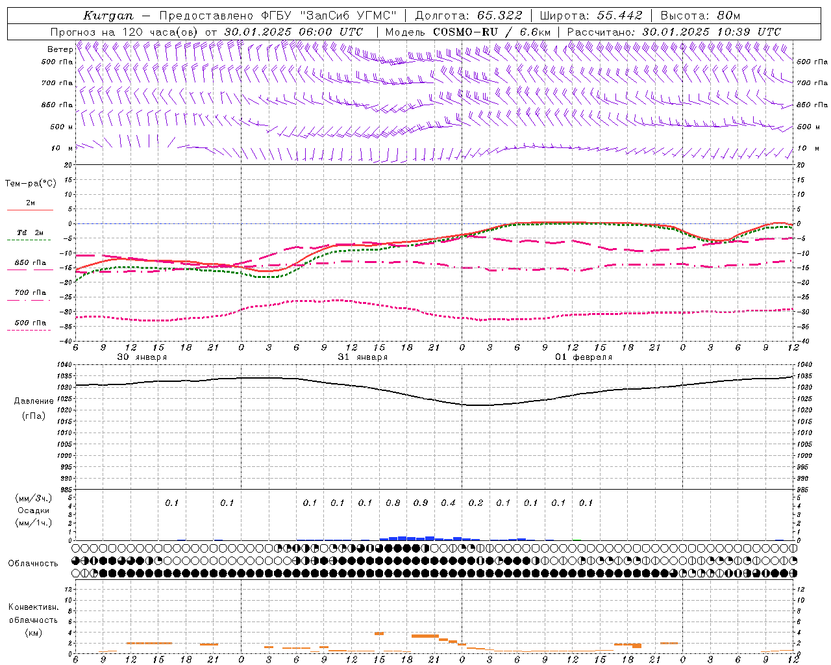Click the "Предоставлено ФГБУ ЗапСиб УГМС" provider text

click(278, 16)
